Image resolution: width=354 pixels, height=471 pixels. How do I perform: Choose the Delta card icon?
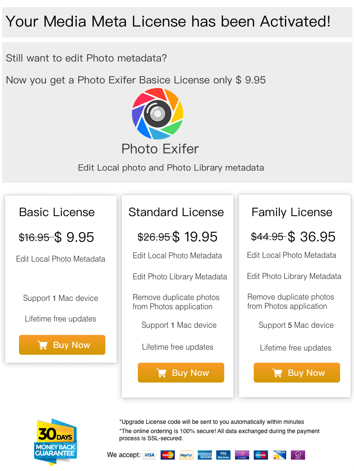pyautogui.click(x=279, y=455)
